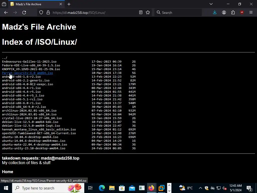257x193 pixels.
Task: List all tabs dropdown arrow
Action: tap(211, 4)
